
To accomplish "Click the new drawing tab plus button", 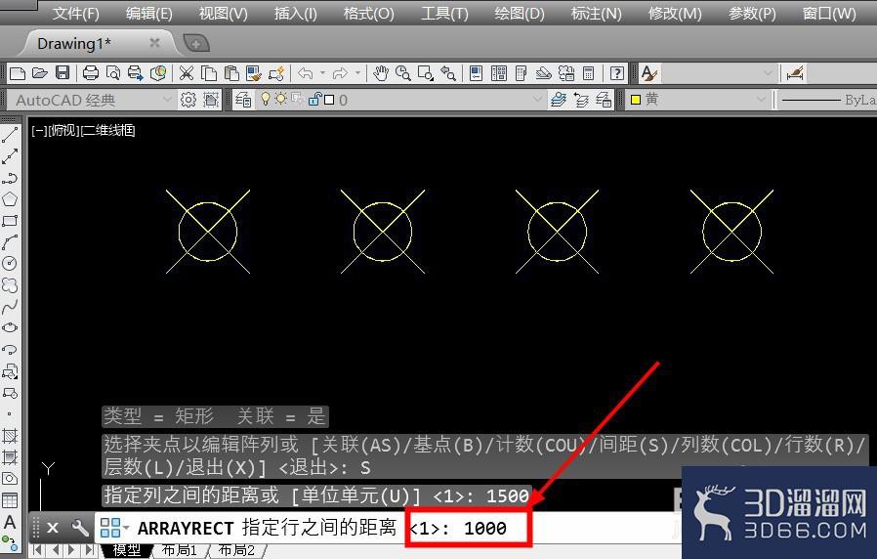I will [196, 43].
